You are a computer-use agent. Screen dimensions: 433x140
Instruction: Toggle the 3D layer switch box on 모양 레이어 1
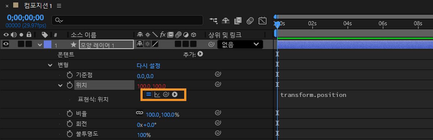193,44
